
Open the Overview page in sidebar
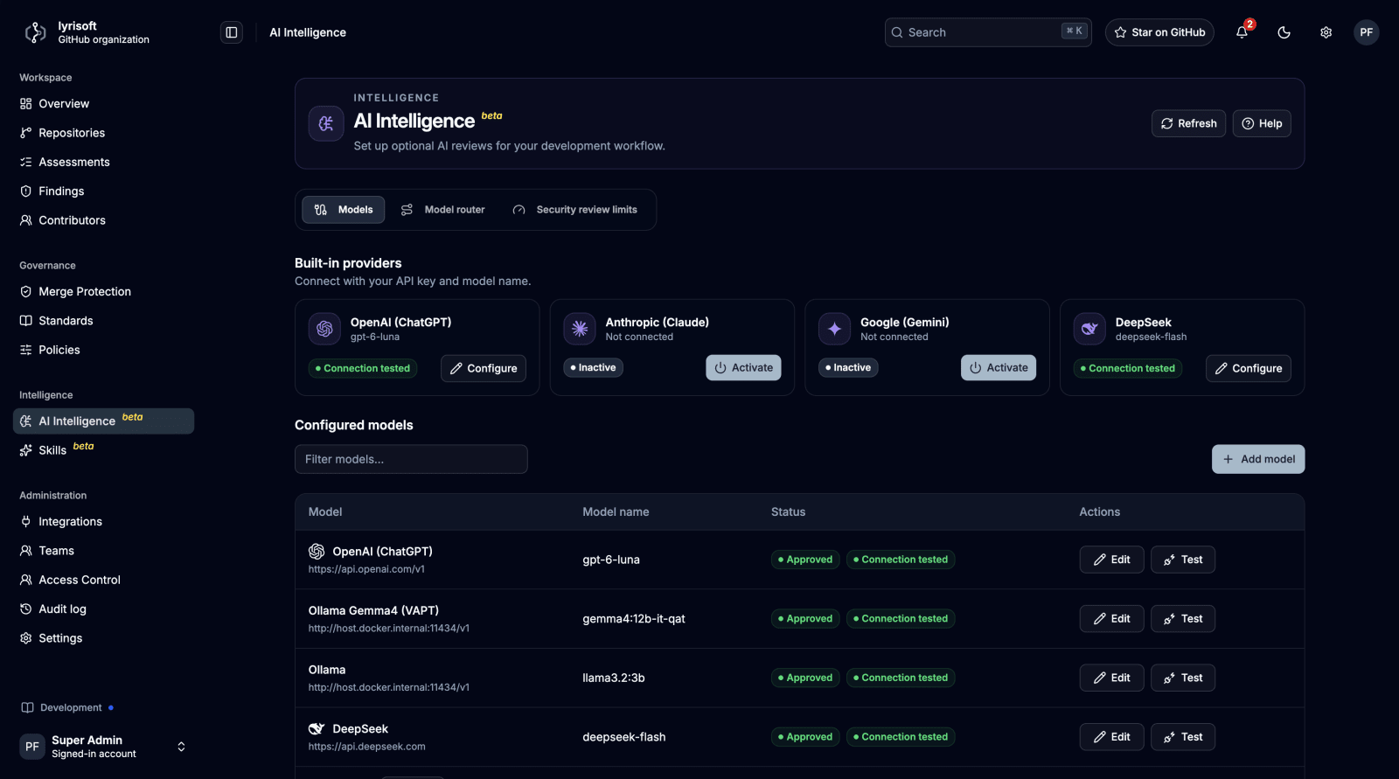pos(103,103)
